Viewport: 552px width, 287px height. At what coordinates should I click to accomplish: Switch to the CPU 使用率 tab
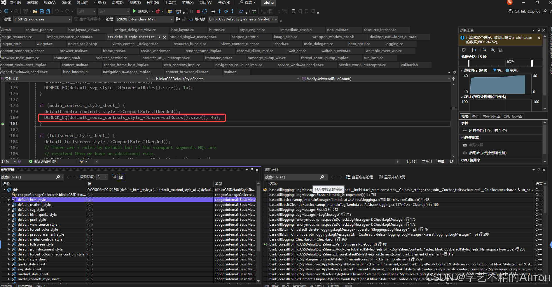513,116
